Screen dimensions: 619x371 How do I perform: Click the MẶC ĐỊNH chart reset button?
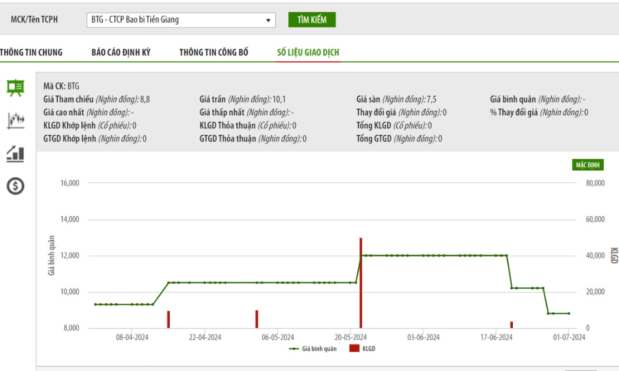[587, 165]
